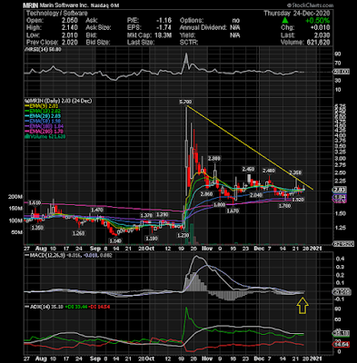The height and width of the screenshot is (363, 357).
Task: Click the magenta EMA(200) legend entry
Action: click(x=44, y=132)
